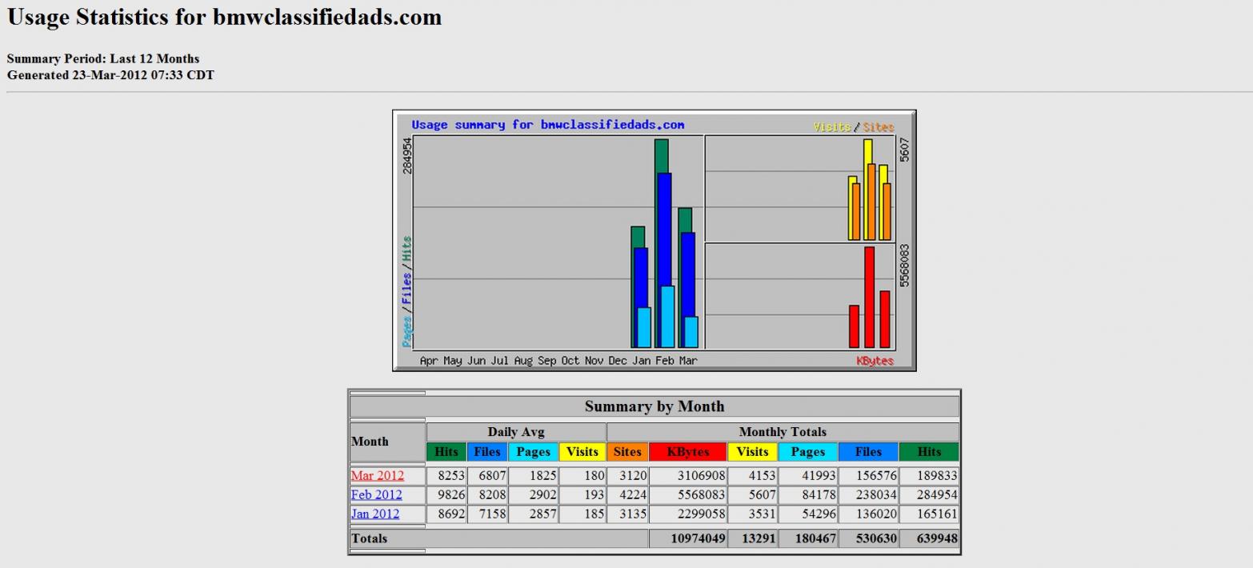Click the Jan 2012 daily visits value 185
This screenshot has width=1253, height=568.
click(594, 514)
